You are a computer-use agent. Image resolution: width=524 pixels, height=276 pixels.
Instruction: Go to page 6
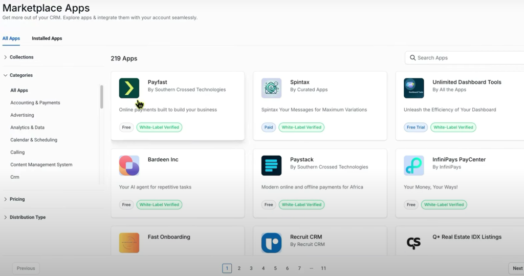click(287, 268)
